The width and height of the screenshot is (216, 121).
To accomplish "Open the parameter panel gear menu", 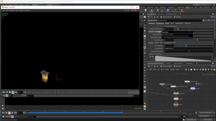I will pyautogui.click(x=204, y=21).
